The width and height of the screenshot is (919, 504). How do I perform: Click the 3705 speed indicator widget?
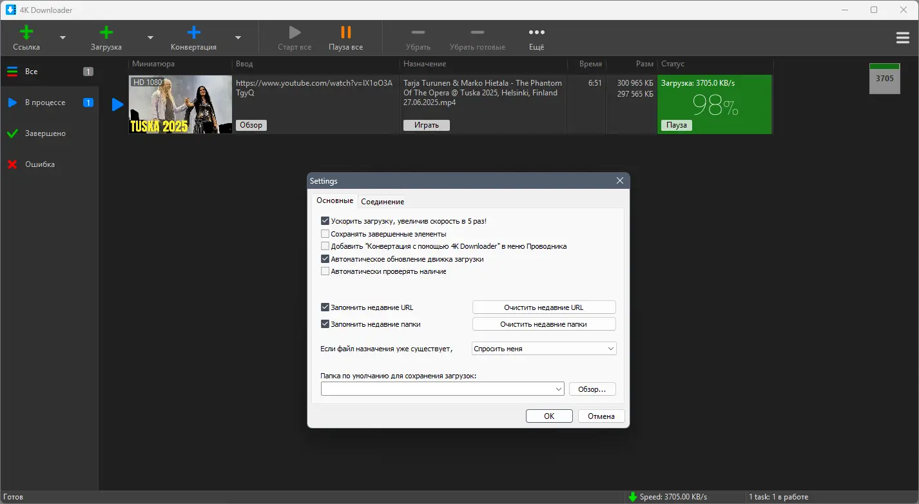tap(884, 79)
